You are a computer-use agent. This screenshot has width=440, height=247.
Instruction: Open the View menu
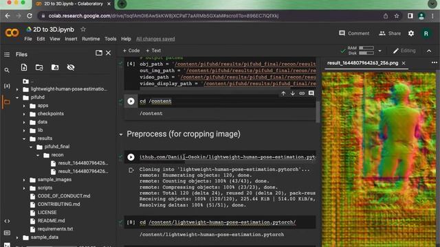pyautogui.click(x=55, y=39)
